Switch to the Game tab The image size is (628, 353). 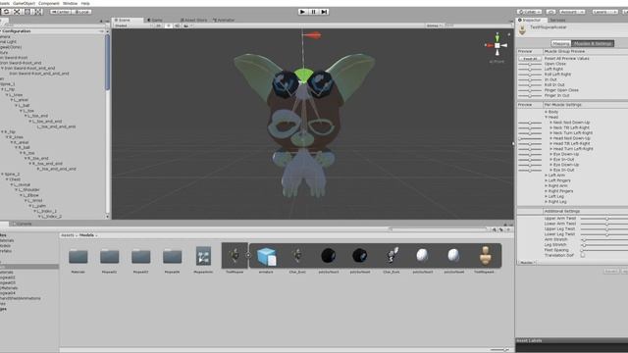pos(156,20)
